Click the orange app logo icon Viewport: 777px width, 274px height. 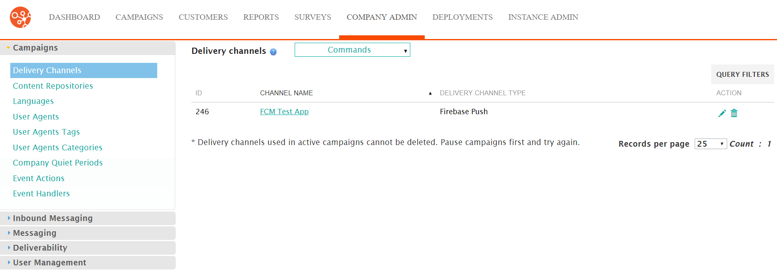21,17
